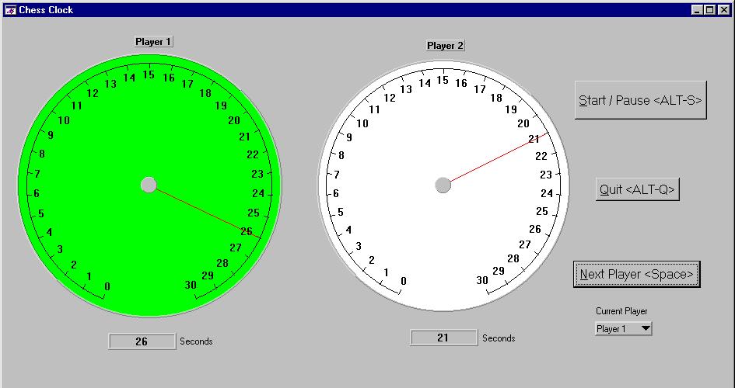
Task: Click the Player 1 label above green dial
Action: pyautogui.click(x=153, y=42)
